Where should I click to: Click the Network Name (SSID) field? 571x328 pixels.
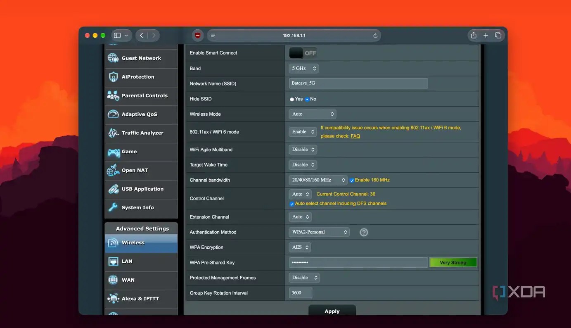[x=358, y=83]
